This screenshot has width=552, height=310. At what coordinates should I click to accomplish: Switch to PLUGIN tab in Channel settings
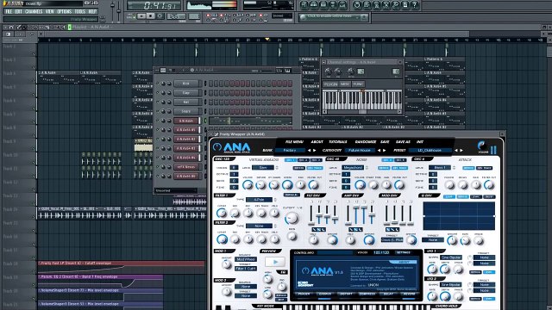pos(330,84)
